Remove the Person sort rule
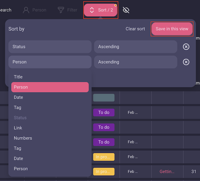 [x=186, y=62]
